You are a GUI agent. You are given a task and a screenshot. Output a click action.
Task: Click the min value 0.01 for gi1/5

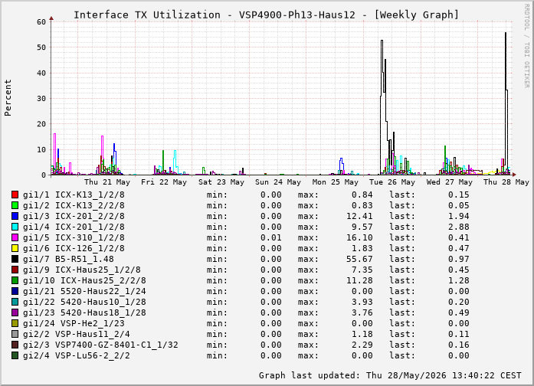click(271, 237)
